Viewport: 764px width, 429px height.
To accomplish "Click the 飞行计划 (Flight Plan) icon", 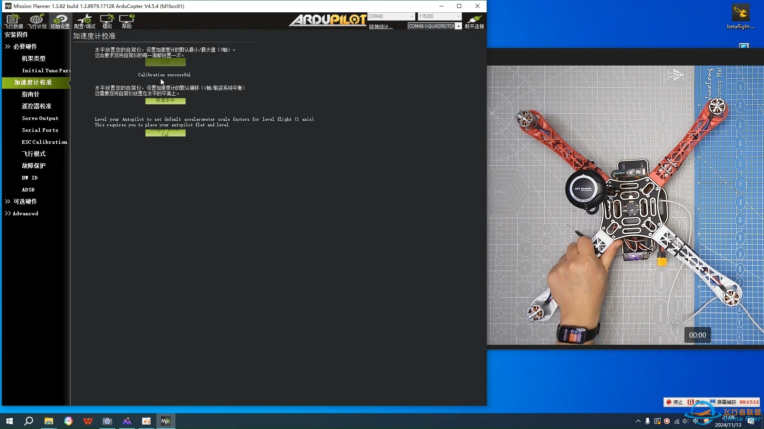I will (x=36, y=21).
